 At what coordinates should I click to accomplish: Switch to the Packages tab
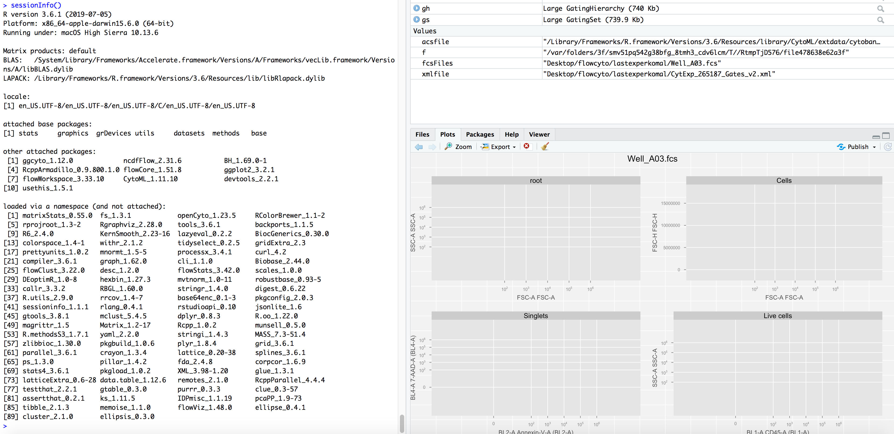pyautogui.click(x=480, y=134)
